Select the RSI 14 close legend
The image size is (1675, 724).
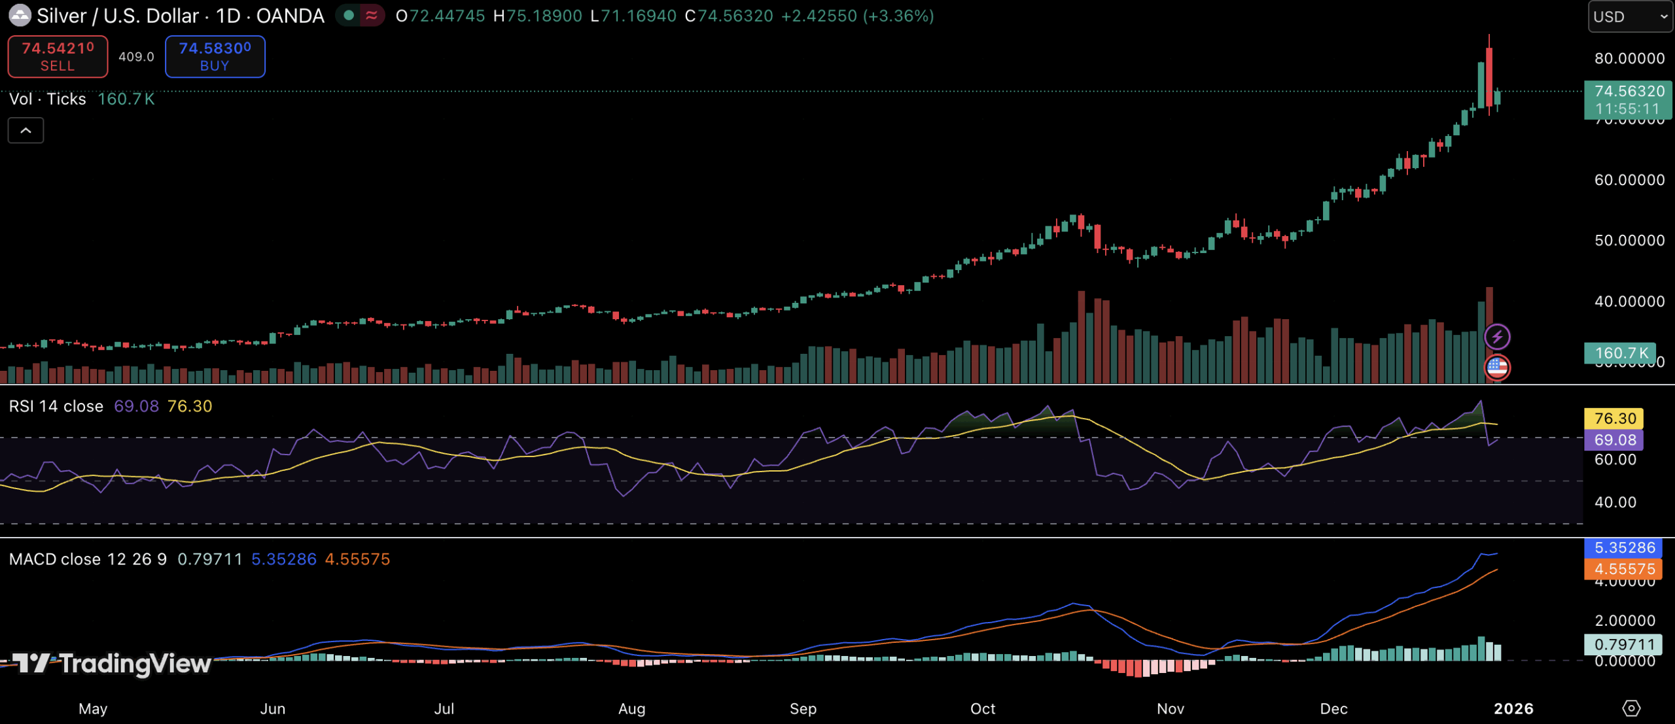pos(56,406)
